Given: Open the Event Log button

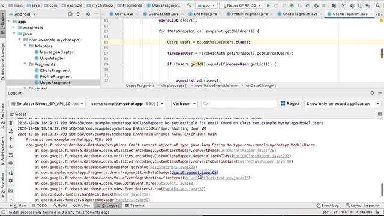Looking at the screenshot, I should tap(328, 205).
